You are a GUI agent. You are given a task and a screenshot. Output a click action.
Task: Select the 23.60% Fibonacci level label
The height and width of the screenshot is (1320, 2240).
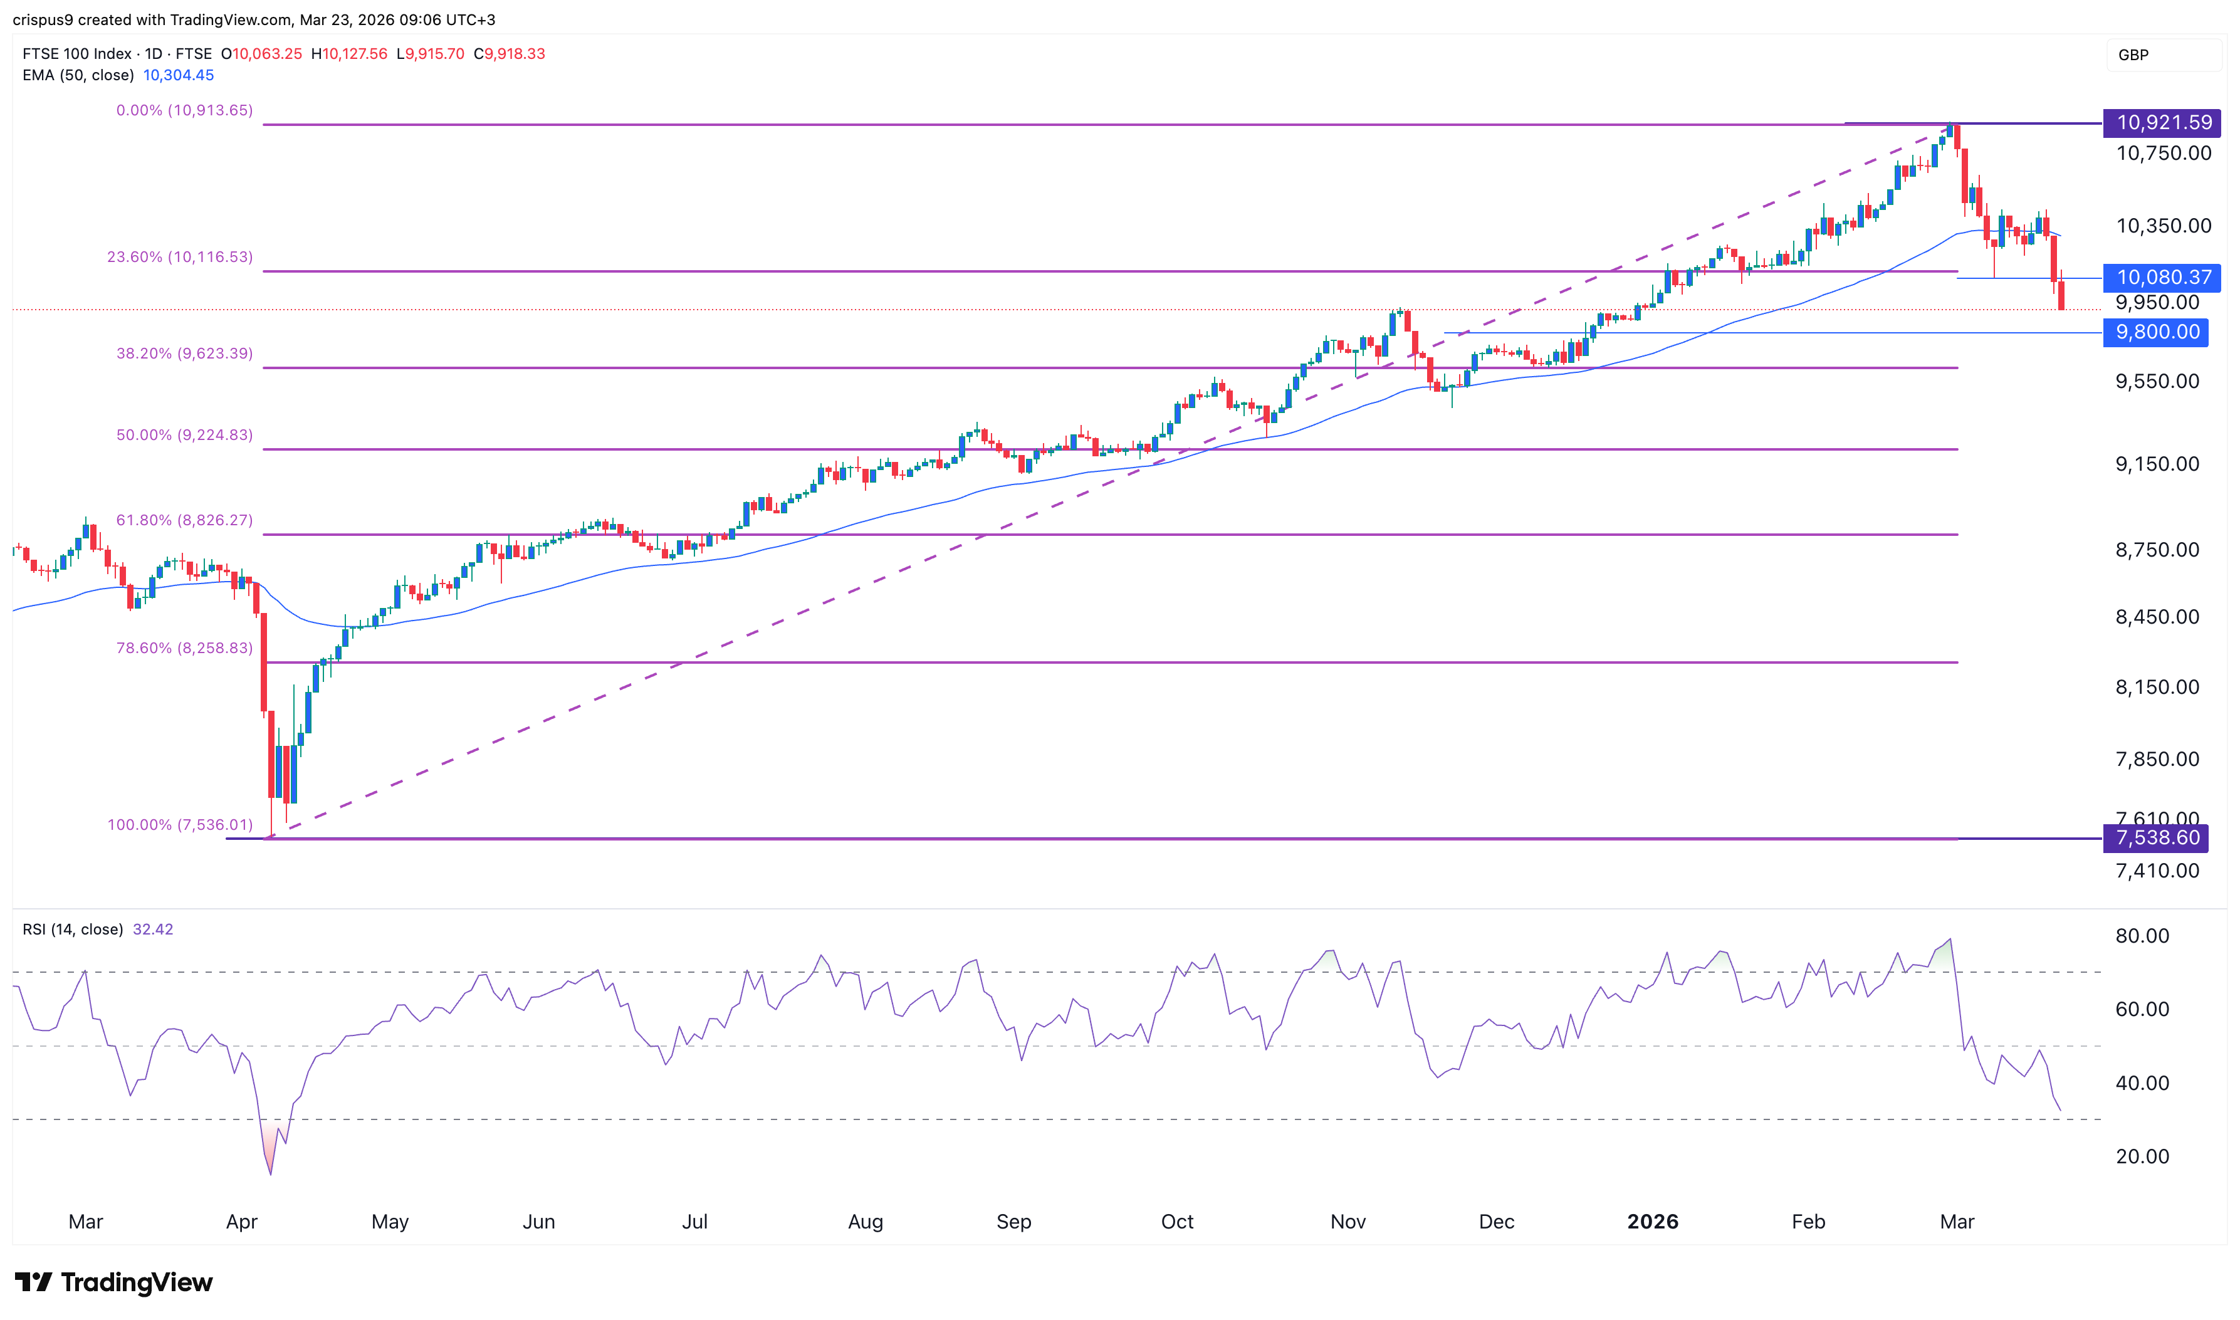click(180, 257)
